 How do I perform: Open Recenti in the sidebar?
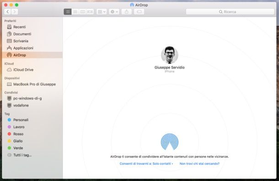32,27
